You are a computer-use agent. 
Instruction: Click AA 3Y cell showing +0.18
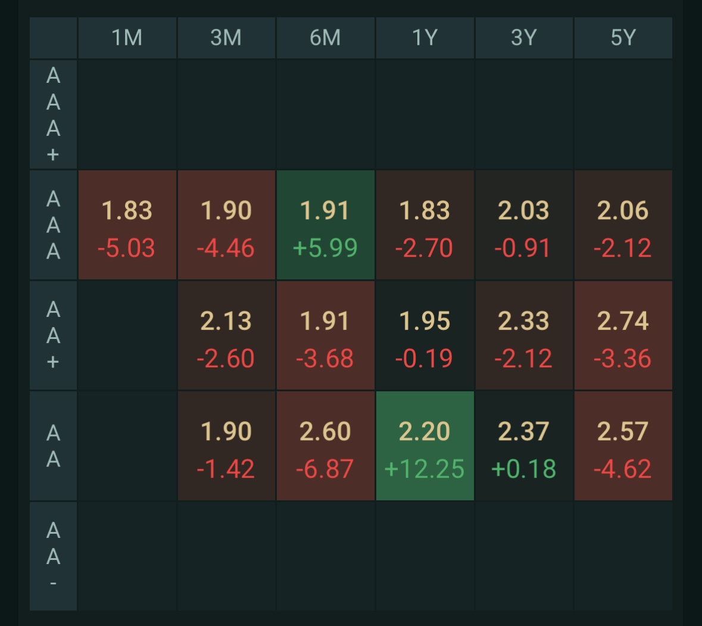pyautogui.click(x=523, y=446)
